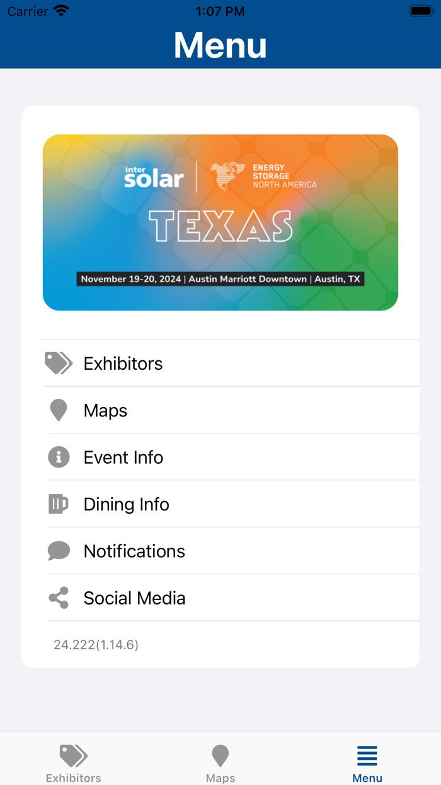Image resolution: width=441 pixels, height=785 pixels.
Task: Click the Notifications speech bubble icon
Action: pos(58,550)
